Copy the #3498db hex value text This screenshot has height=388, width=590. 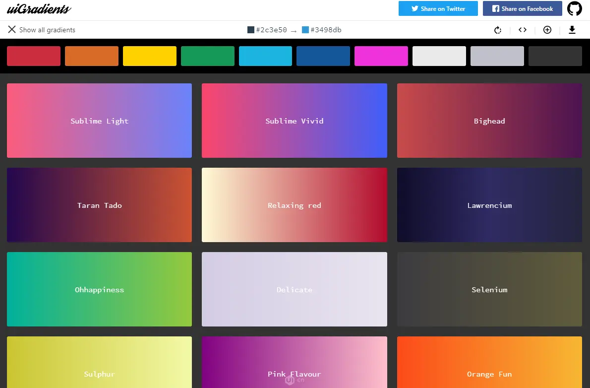point(326,30)
